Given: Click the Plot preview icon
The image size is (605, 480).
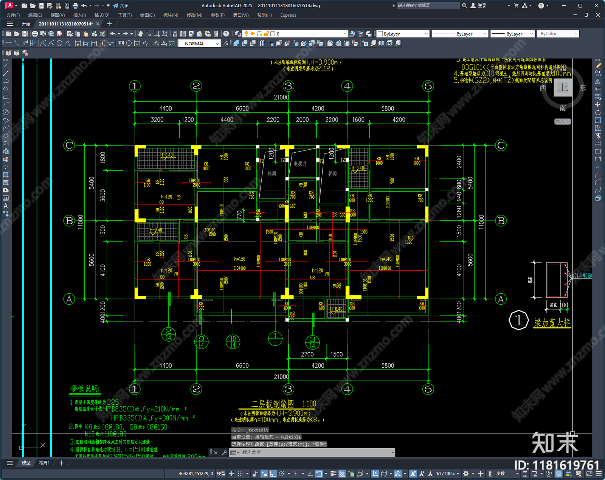Looking at the screenshot, I should point(43,34).
